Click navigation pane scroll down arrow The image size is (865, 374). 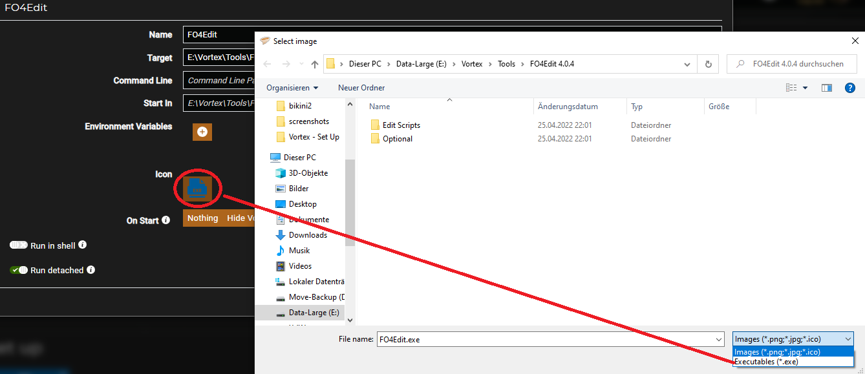tap(350, 320)
